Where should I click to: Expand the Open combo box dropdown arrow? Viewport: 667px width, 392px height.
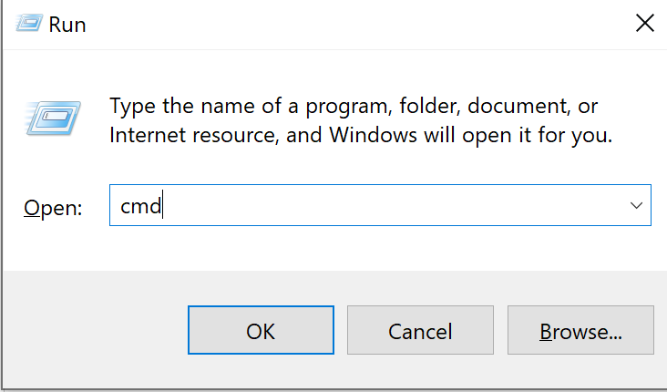point(636,207)
